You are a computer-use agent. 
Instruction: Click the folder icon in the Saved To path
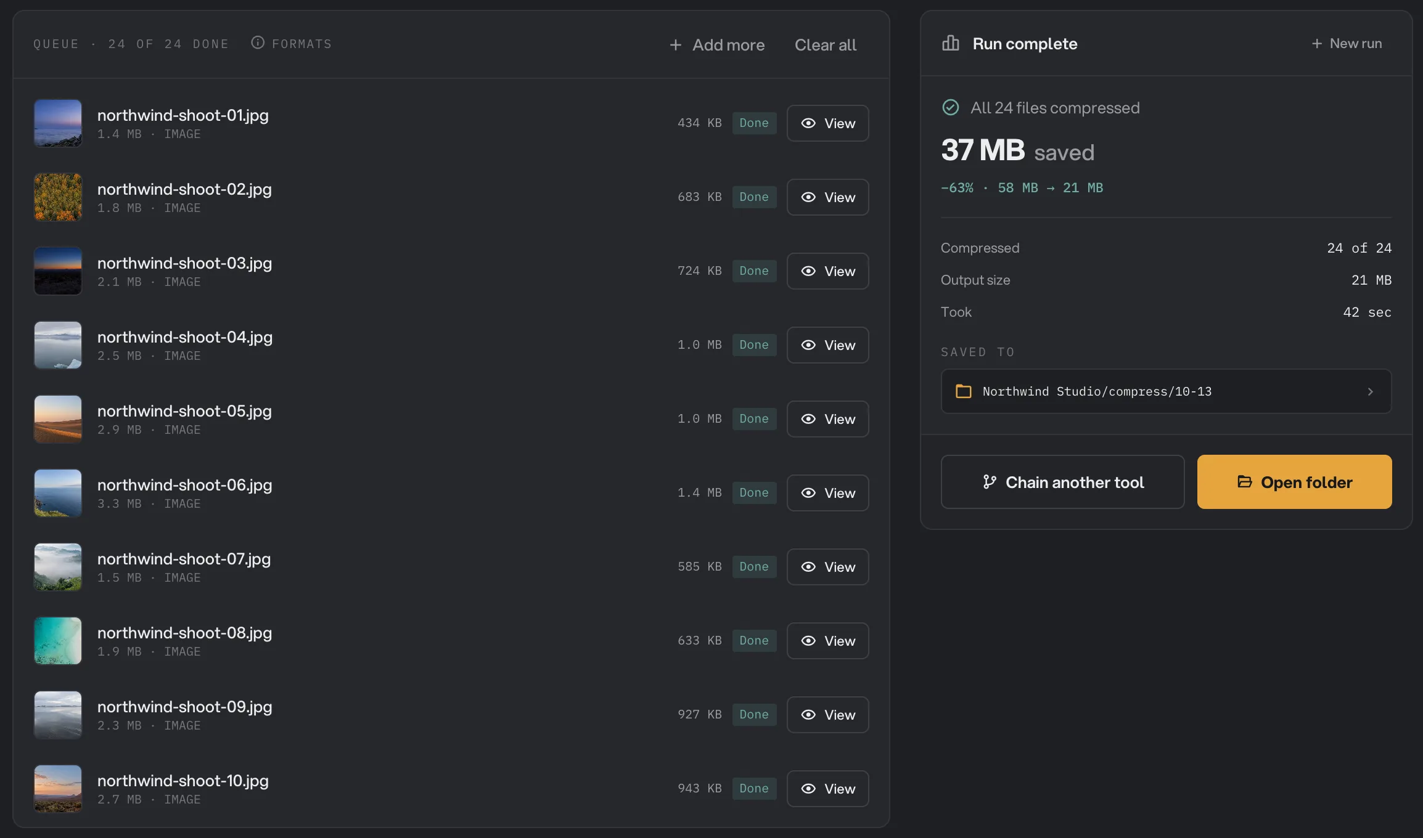coord(963,391)
